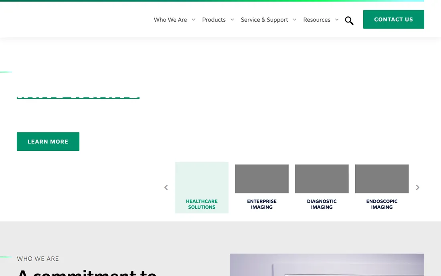Open the Who We Are menu
This screenshot has height=276, width=441.
pyautogui.click(x=170, y=20)
